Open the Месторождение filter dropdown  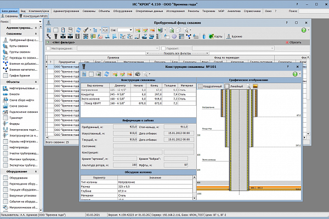click(x=157, y=48)
